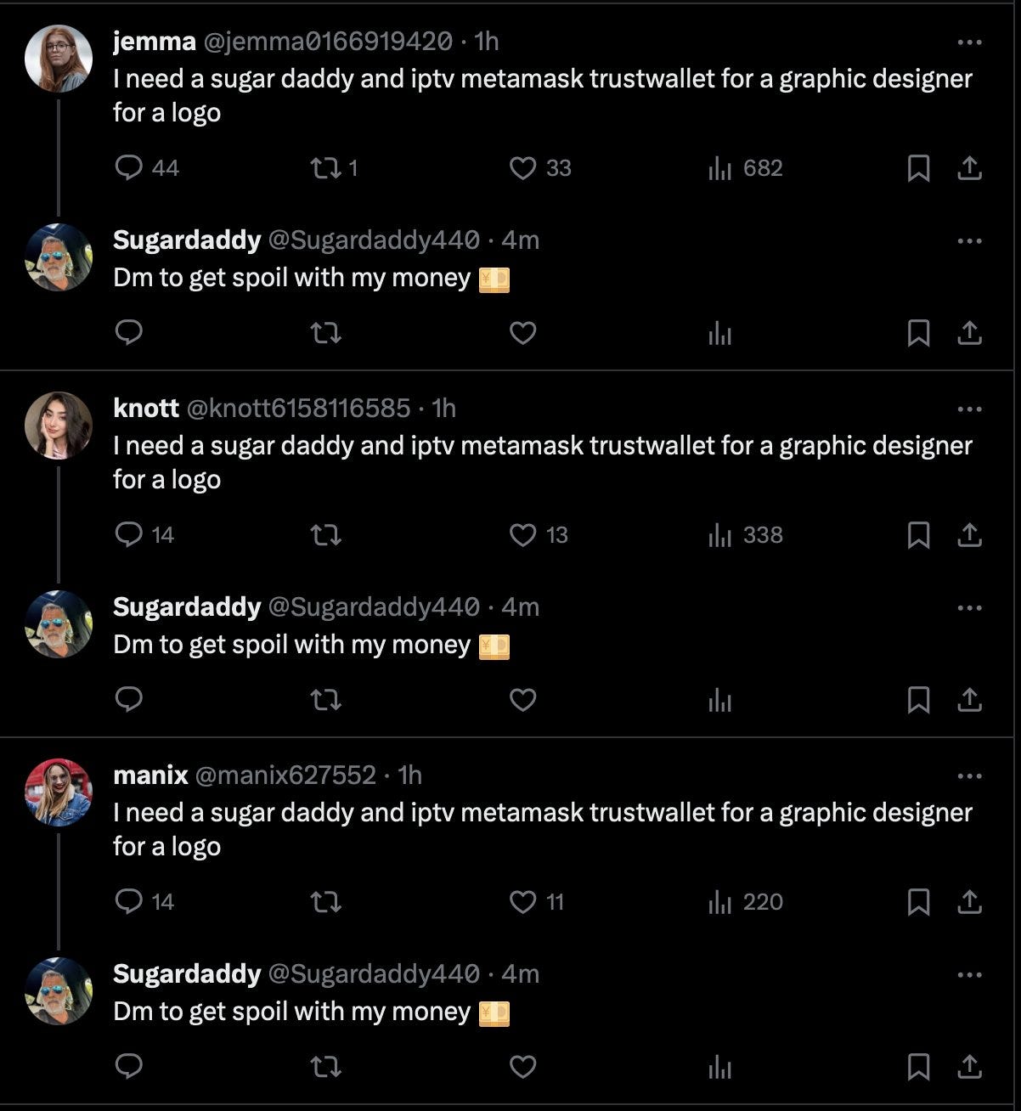Image resolution: width=1021 pixels, height=1111 pixels.
Task: Like jemma's tweet with 33 likes
Action: coord(522,167)
